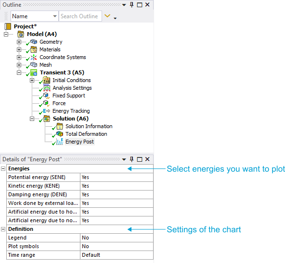The width and height of the screenshot is (285, 263).
Task: Open the Outline panel options arrow
Action: [124, 5]
